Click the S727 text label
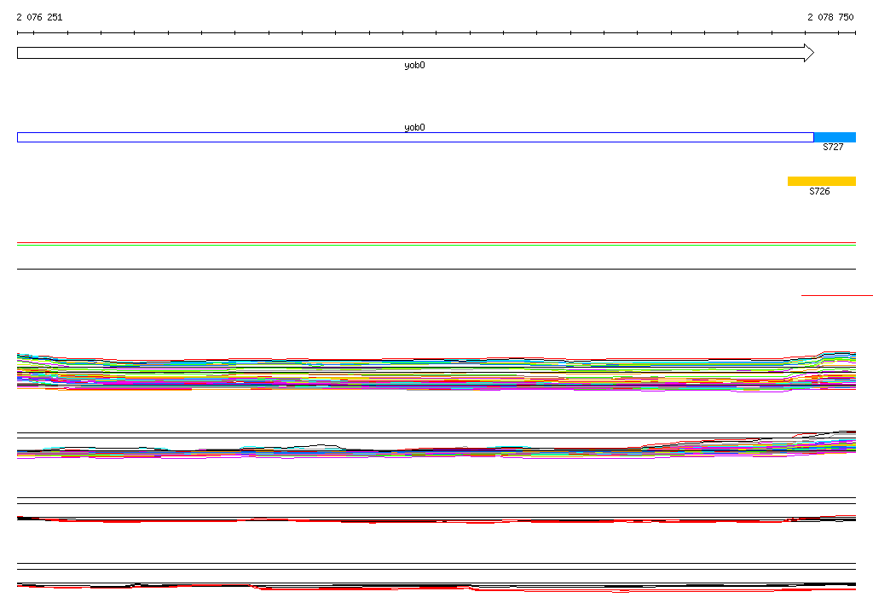The height and width of the screenshot is (609, 873). [x=833, y=148]
